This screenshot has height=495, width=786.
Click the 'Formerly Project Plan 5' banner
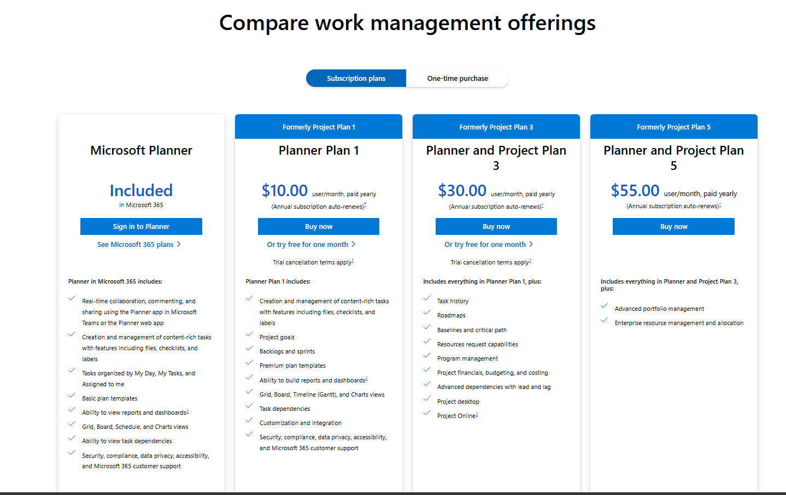click(x=674, y=127)
